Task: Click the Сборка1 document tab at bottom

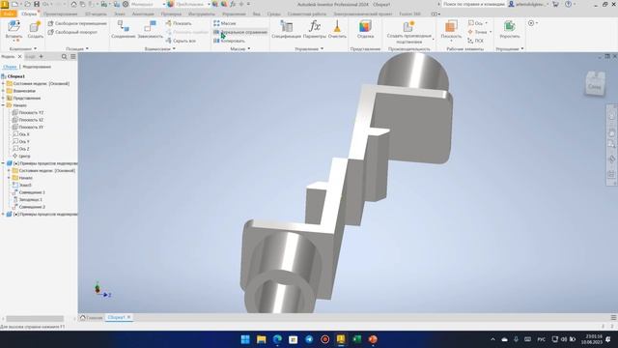Action: 119,317
